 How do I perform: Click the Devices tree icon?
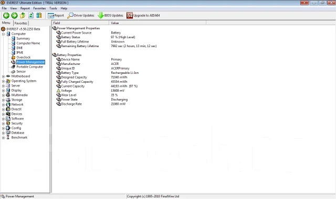pyautogui.click(x=8, y=114)
